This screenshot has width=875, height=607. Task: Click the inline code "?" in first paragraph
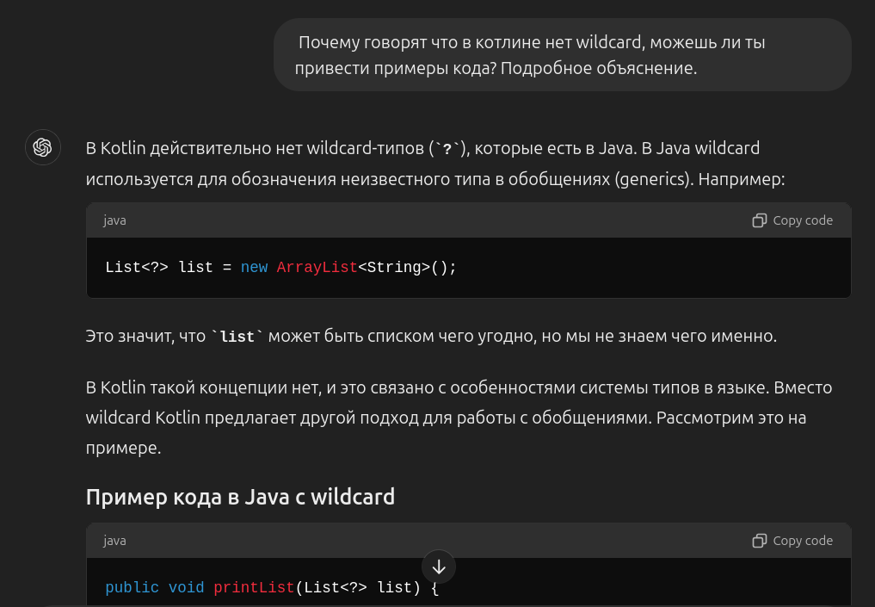pos(447,149)
